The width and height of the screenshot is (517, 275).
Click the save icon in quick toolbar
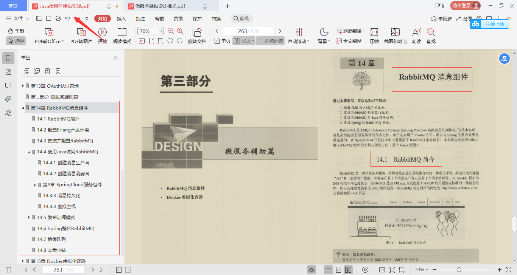[x=48, y=19]
